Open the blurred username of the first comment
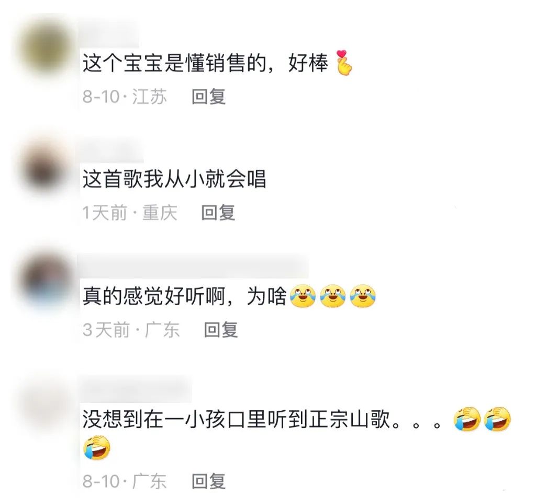The height and width of the screenshot is (498, 536). [x=109, y=35]
